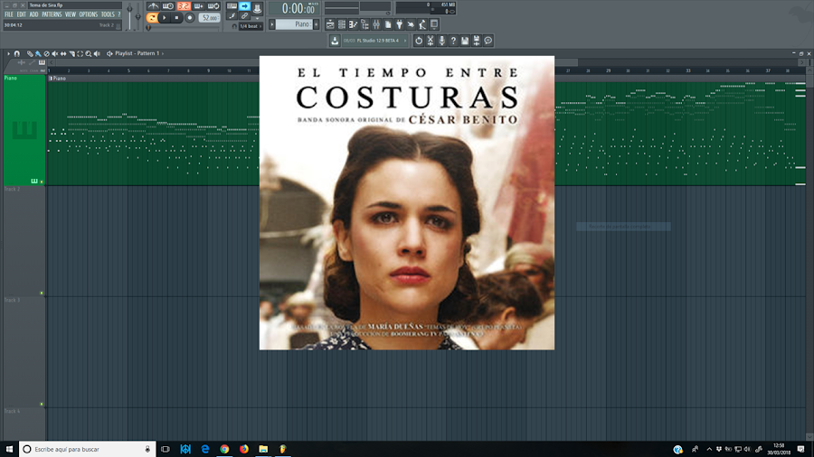The height and width of the screenshot is (457, 814).
Task: Open the PATTERNS menu
Action: (x=52, y=14)
